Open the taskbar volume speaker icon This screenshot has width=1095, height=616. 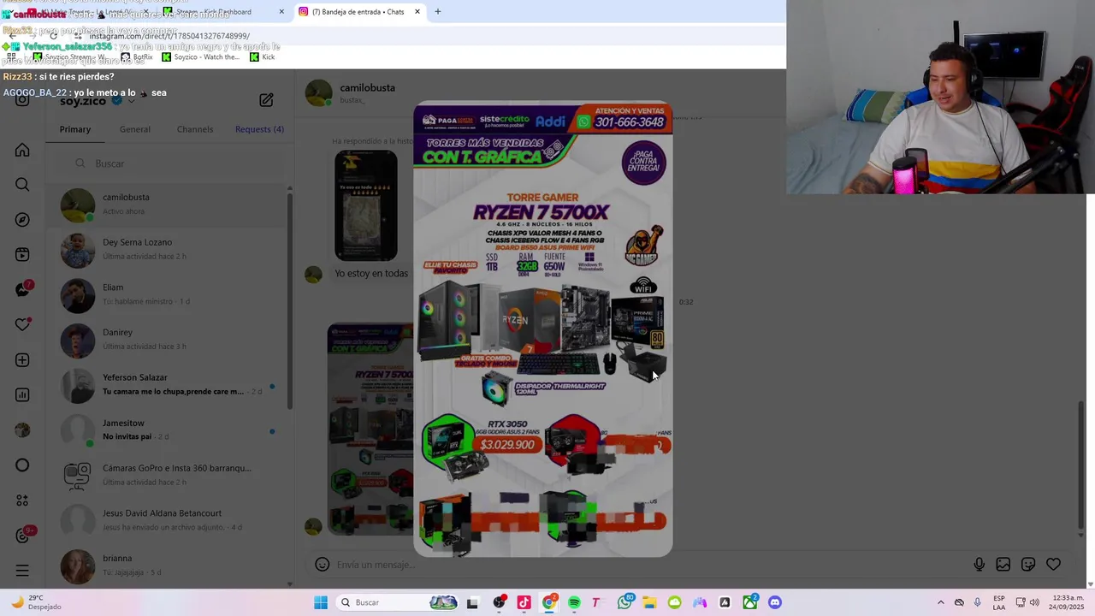(1034, 602)
